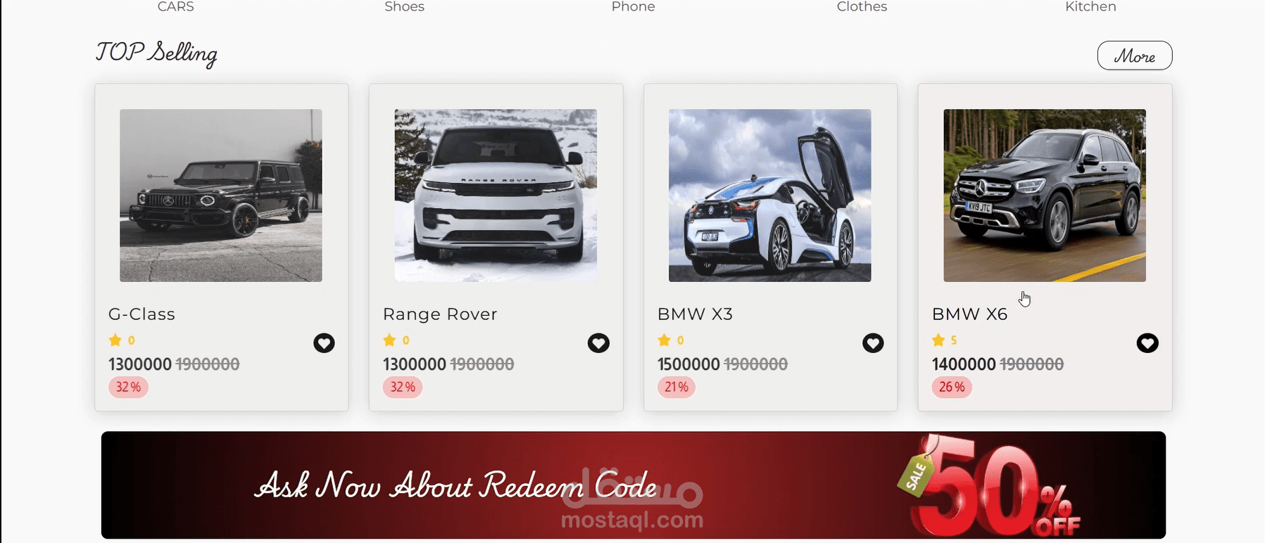Open the BMW X6 product image
The width and height of the screenshot is (1265, 543).
point(1045,196)
